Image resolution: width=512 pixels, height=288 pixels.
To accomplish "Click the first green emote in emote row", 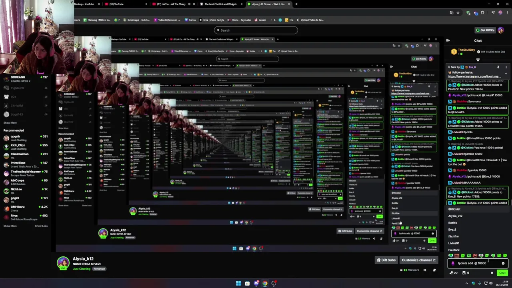I will (451, 256).
